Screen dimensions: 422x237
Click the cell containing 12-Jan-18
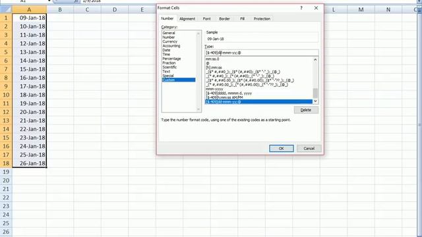(x=29, y=43)
